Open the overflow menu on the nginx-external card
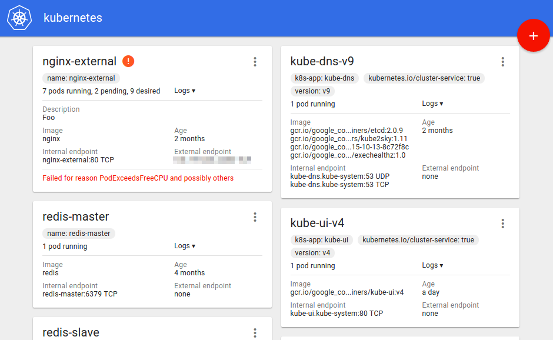553x340 pixels. pos(255,61)
